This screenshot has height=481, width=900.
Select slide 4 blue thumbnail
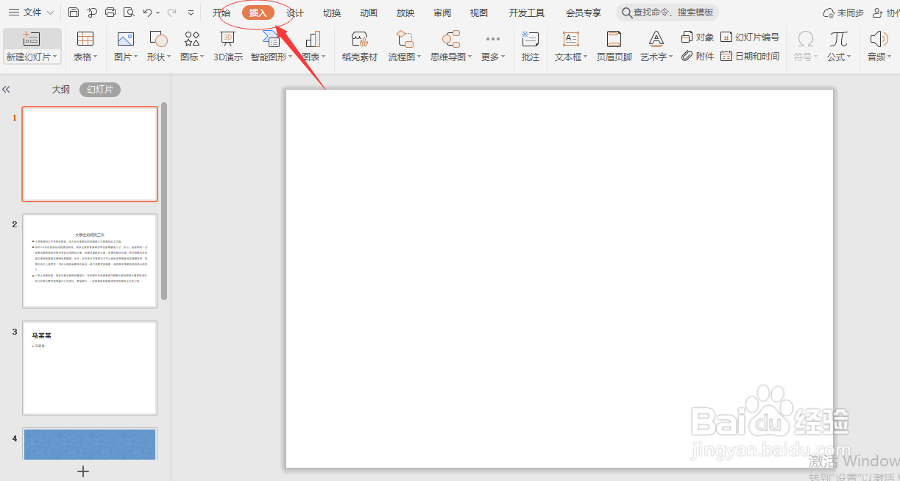pyautogui.click(x=90, y=443)
